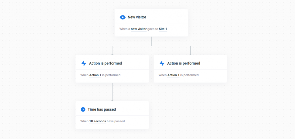
Task: Change the 'new visitor' condition value
Action: point(139,29)
